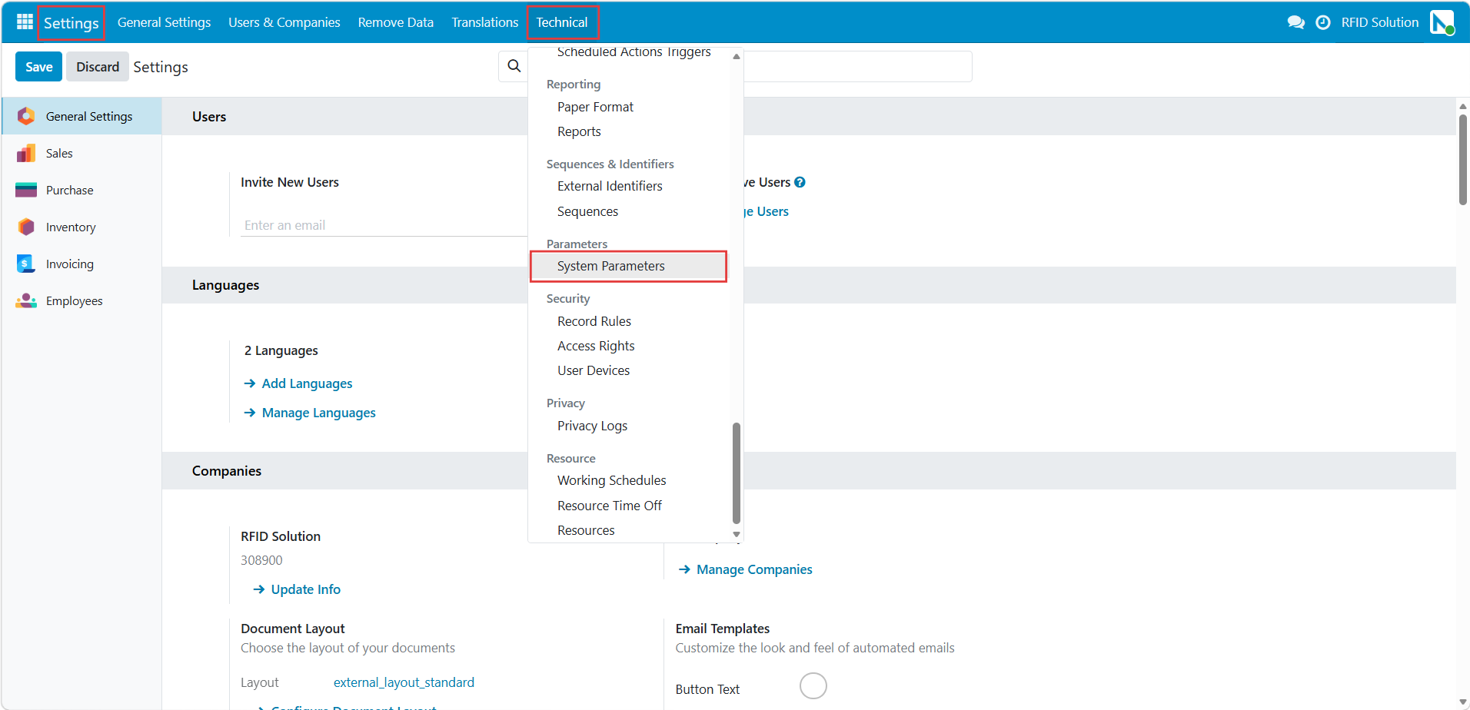
Task: Open the Inventory settings section
Action: point(81,227)
